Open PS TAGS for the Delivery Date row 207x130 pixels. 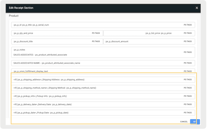(x=188, y=104)
